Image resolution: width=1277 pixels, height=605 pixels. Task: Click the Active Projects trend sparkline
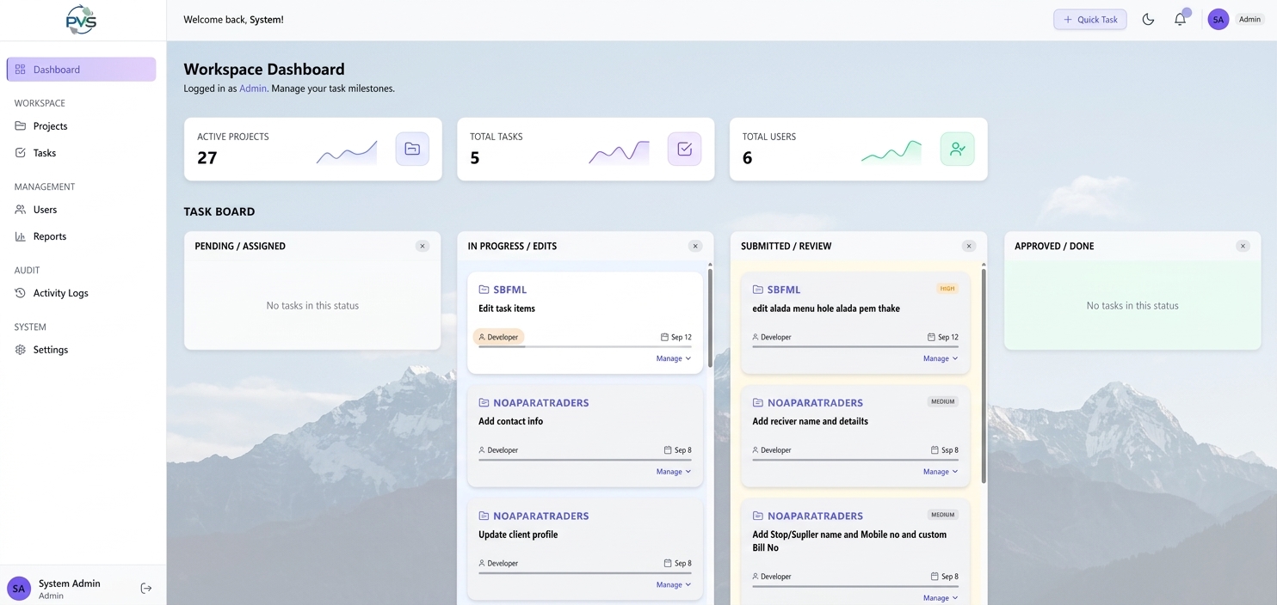tap(347, 153)
